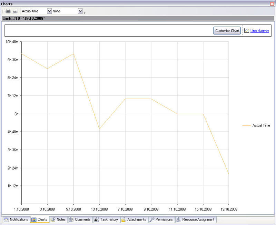Viewport: 276px width, 225px height.
Task: Click the 3.10.2008 axis label
Action: point(47,209)
